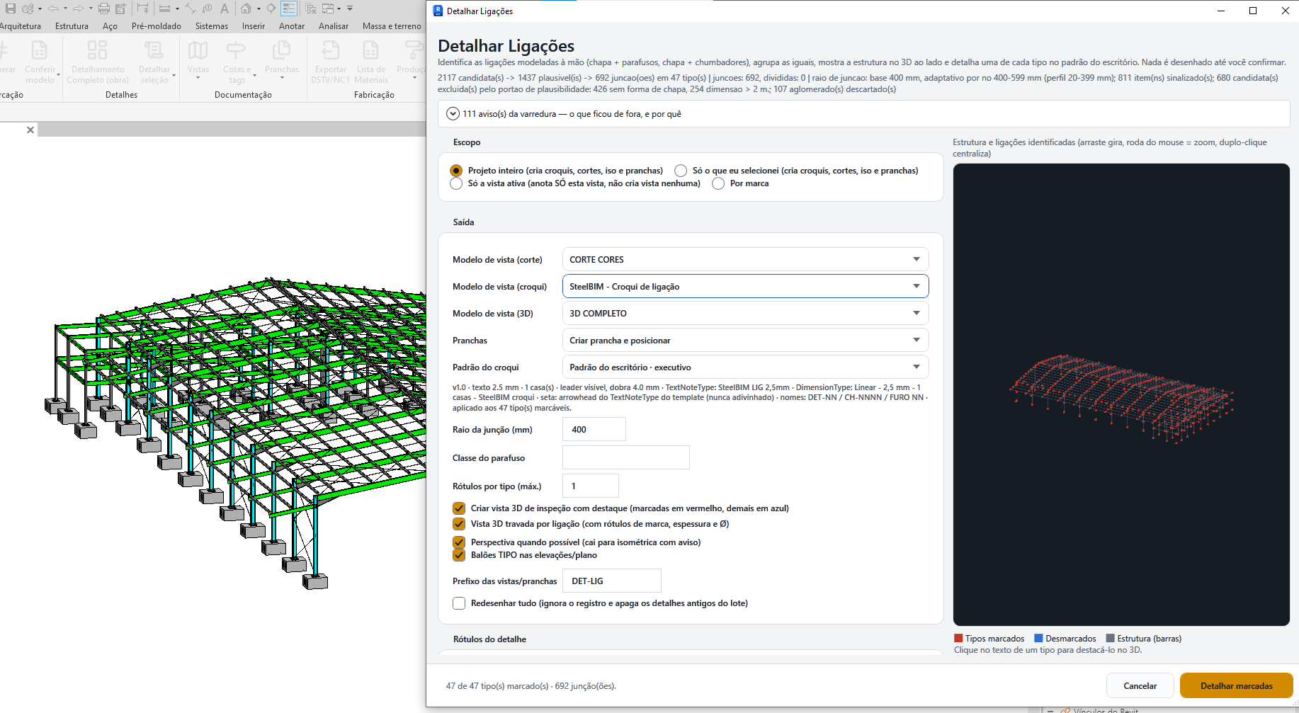Open the Aço ribbon tab

click(x=110, y=26)
